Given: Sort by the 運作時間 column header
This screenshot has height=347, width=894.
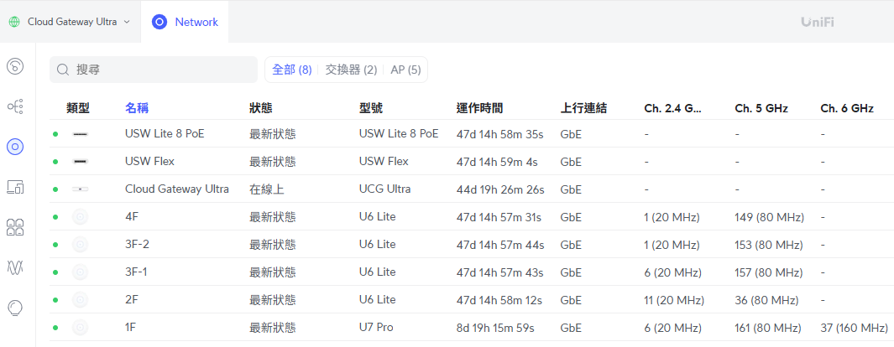Looking at the screenshot, I should tap(479, 108).
